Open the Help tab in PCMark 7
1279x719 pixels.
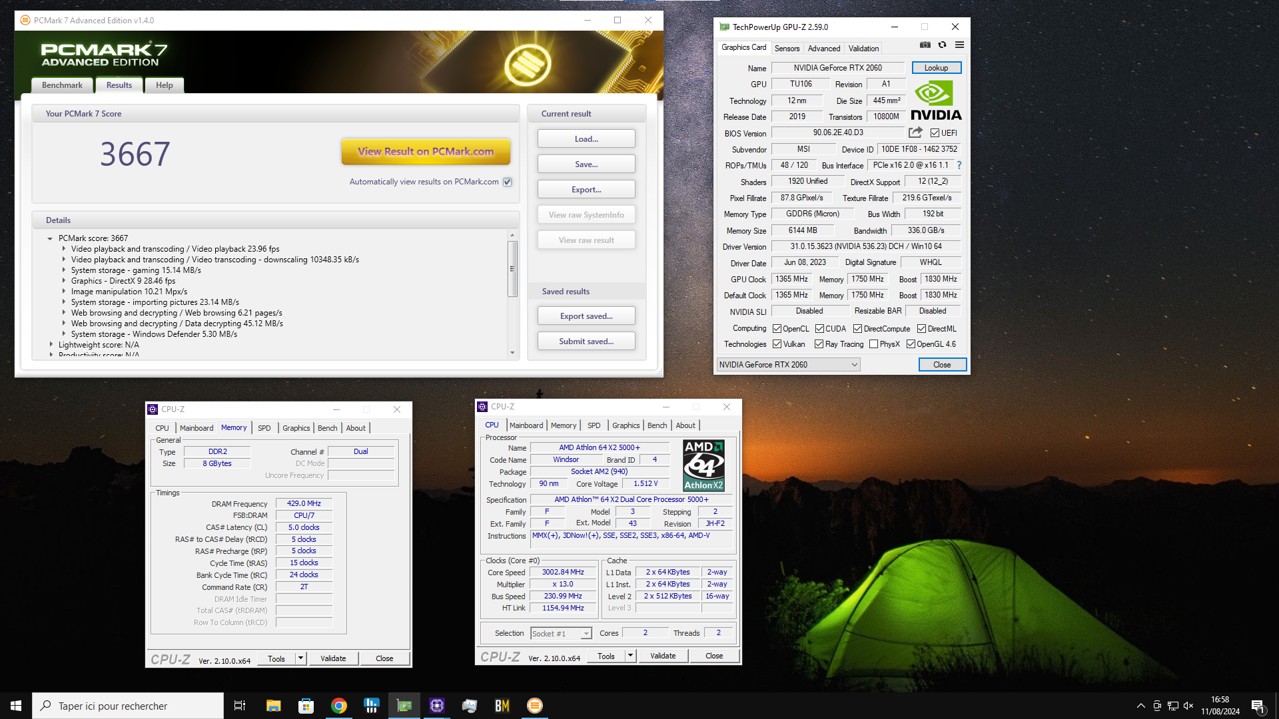coord(164,85)
